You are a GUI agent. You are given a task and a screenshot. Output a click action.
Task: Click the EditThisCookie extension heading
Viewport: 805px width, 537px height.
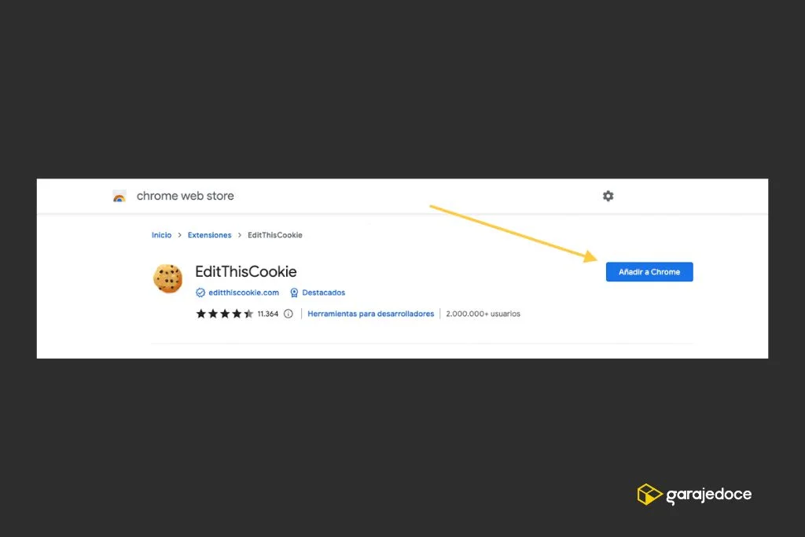pyautogui.click(x=246, y=271)
